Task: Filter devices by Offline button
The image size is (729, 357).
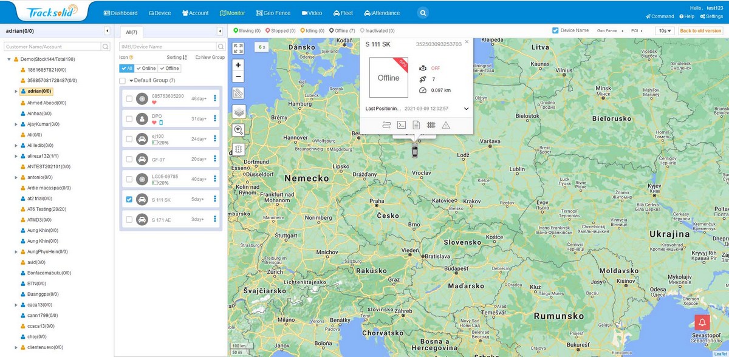Action: (169, 69)
